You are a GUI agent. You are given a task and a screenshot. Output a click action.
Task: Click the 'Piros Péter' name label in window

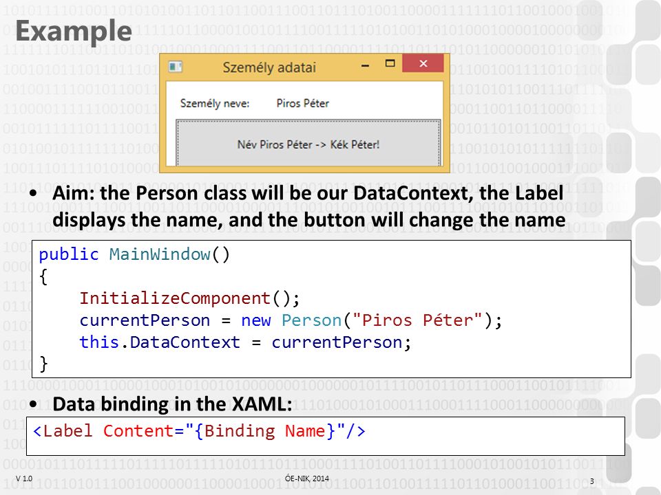coord(303,103)
